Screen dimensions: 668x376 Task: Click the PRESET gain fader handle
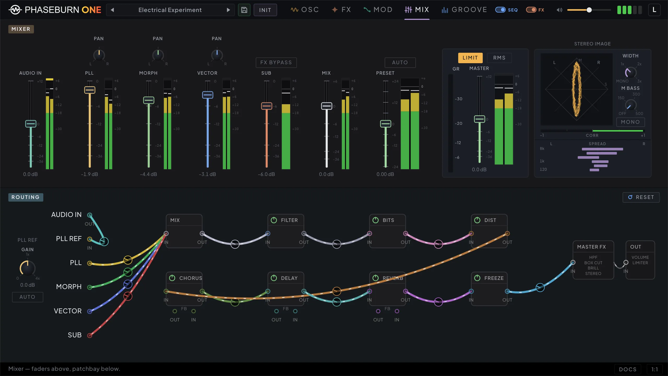click(x=385, y=124)
